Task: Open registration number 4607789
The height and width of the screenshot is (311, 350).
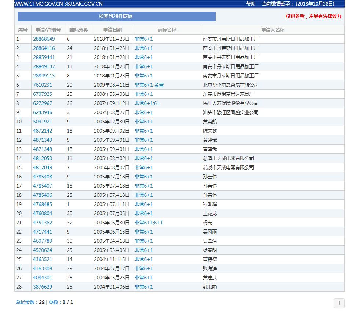Action: pyautogui.click(x=43, y=241)
